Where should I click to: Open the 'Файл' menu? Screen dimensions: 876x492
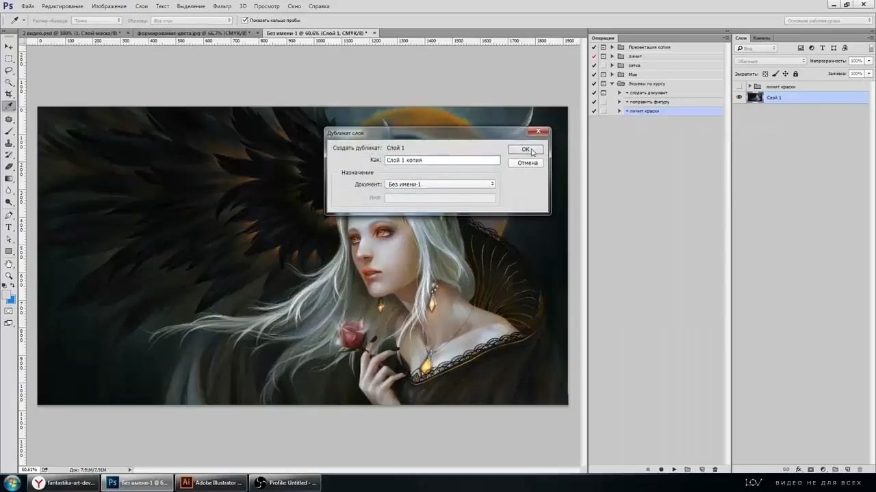click(x=27, y=6)
